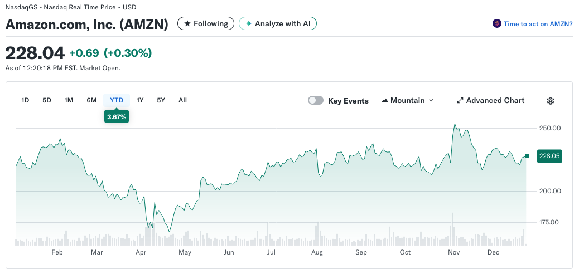Screen dimensions: 579x274
Task: Open the Advanced Chart link
Action: (491, 100)
